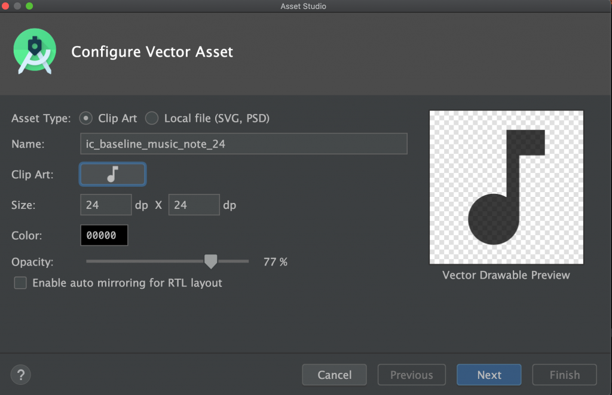This screenshot has width=612, height=395.
Task: Click the Previous button
Action: pyautogui.click(x=411, y=375)
